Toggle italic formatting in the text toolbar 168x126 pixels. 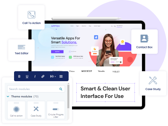click(35, 76)
